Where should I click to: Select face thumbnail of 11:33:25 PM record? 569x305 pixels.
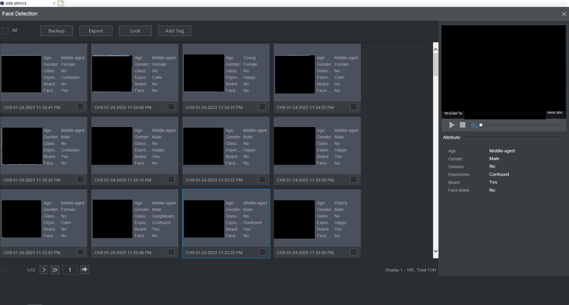pos(204,219)
